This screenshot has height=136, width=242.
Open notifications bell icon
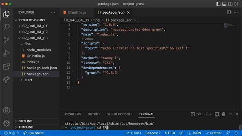pyautogui.click(x=236, y=133)
